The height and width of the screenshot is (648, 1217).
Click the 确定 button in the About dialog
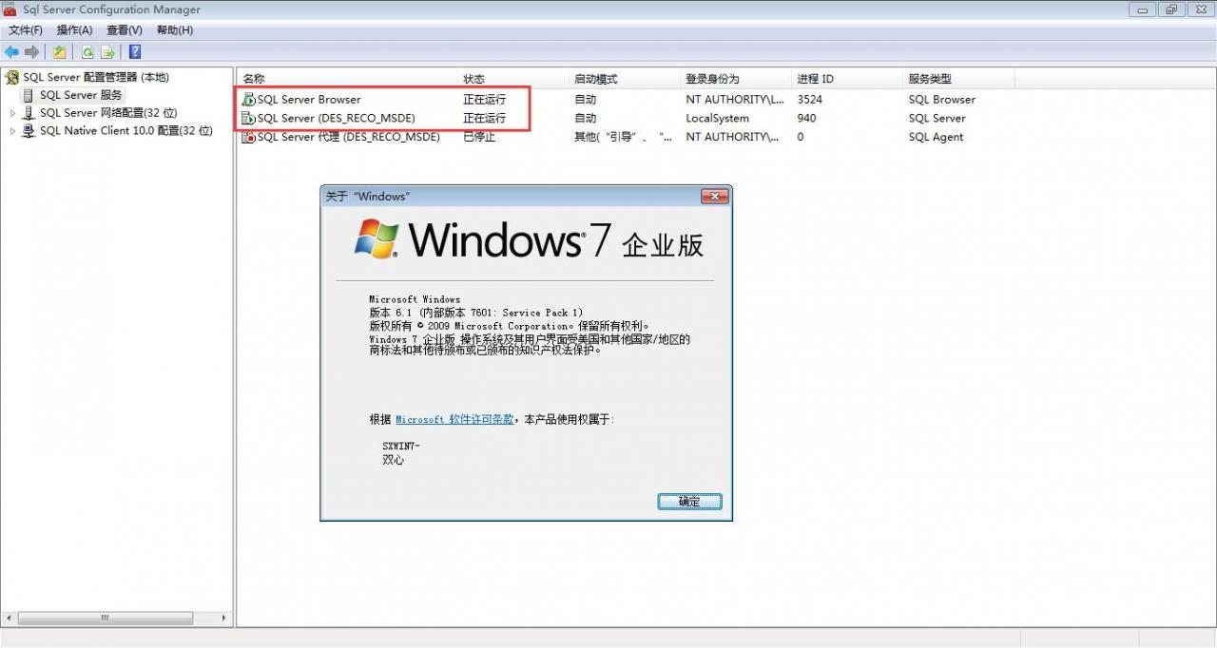689,502
